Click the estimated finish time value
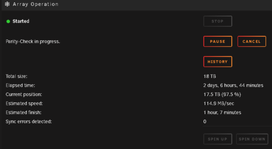 (x=222, y=113)
